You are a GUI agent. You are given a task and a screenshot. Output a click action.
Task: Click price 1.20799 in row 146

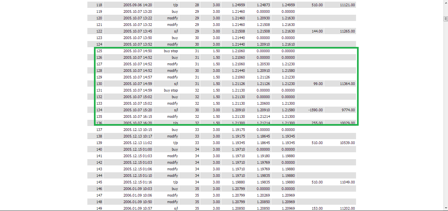[238, 189]
